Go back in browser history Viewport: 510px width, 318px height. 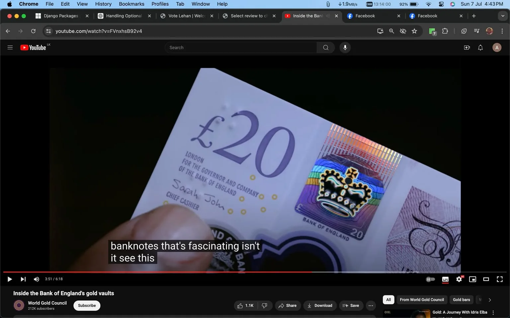(x=8, y=31)
